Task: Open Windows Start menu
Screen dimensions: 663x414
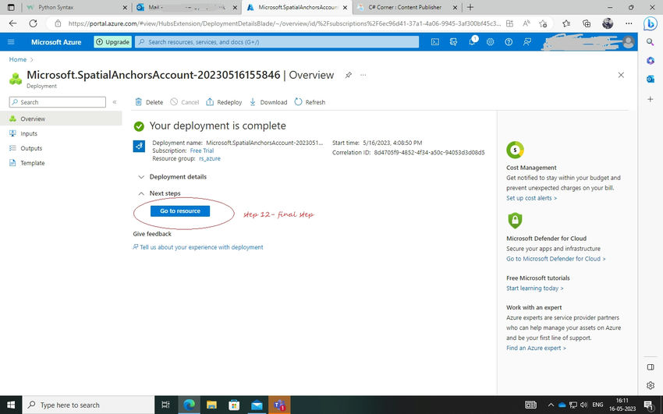Action: pos(11,405)
